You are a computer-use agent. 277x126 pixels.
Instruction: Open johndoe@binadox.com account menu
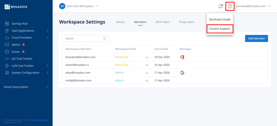pyautogui.click(x=253, y=6)
